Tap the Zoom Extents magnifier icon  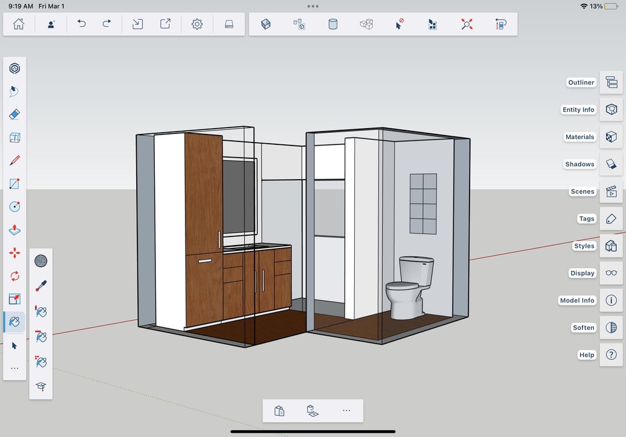click(467, 24)
